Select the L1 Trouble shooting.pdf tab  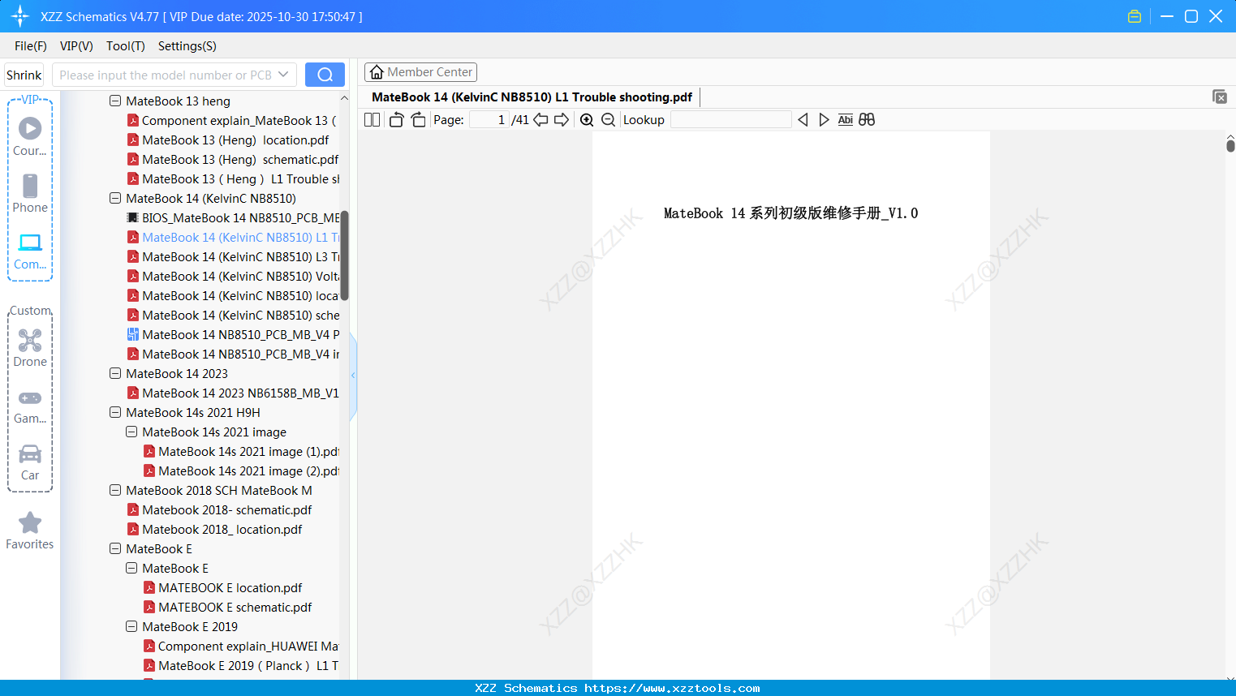532,97
